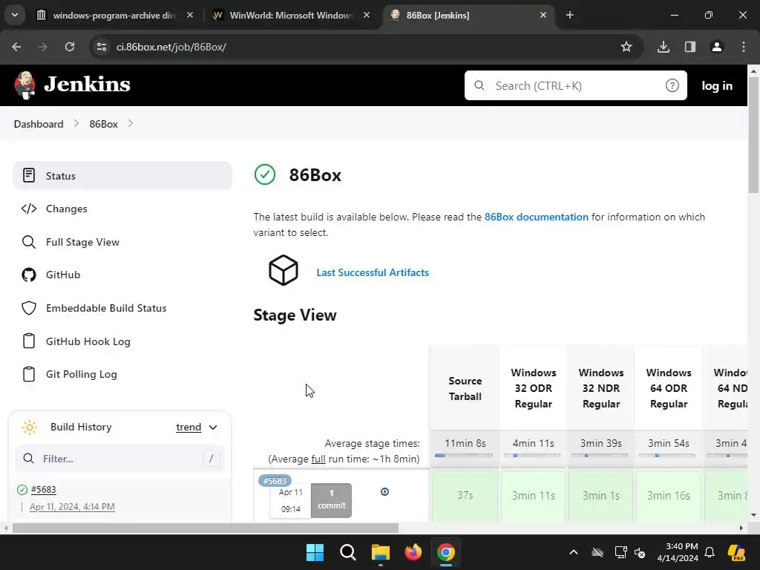Click the green success check next to 86Box title
Screen dimensions: 760x570
pyautogui.click(x=265, y=174)
